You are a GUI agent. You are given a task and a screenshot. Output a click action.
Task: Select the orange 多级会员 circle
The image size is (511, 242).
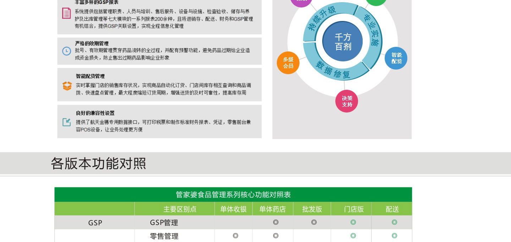click(x=288, y=63)
